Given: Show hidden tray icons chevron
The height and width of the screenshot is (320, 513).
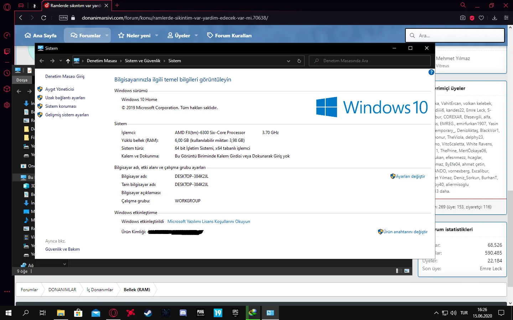Looking at the screenshot, I should pos(436,313).
